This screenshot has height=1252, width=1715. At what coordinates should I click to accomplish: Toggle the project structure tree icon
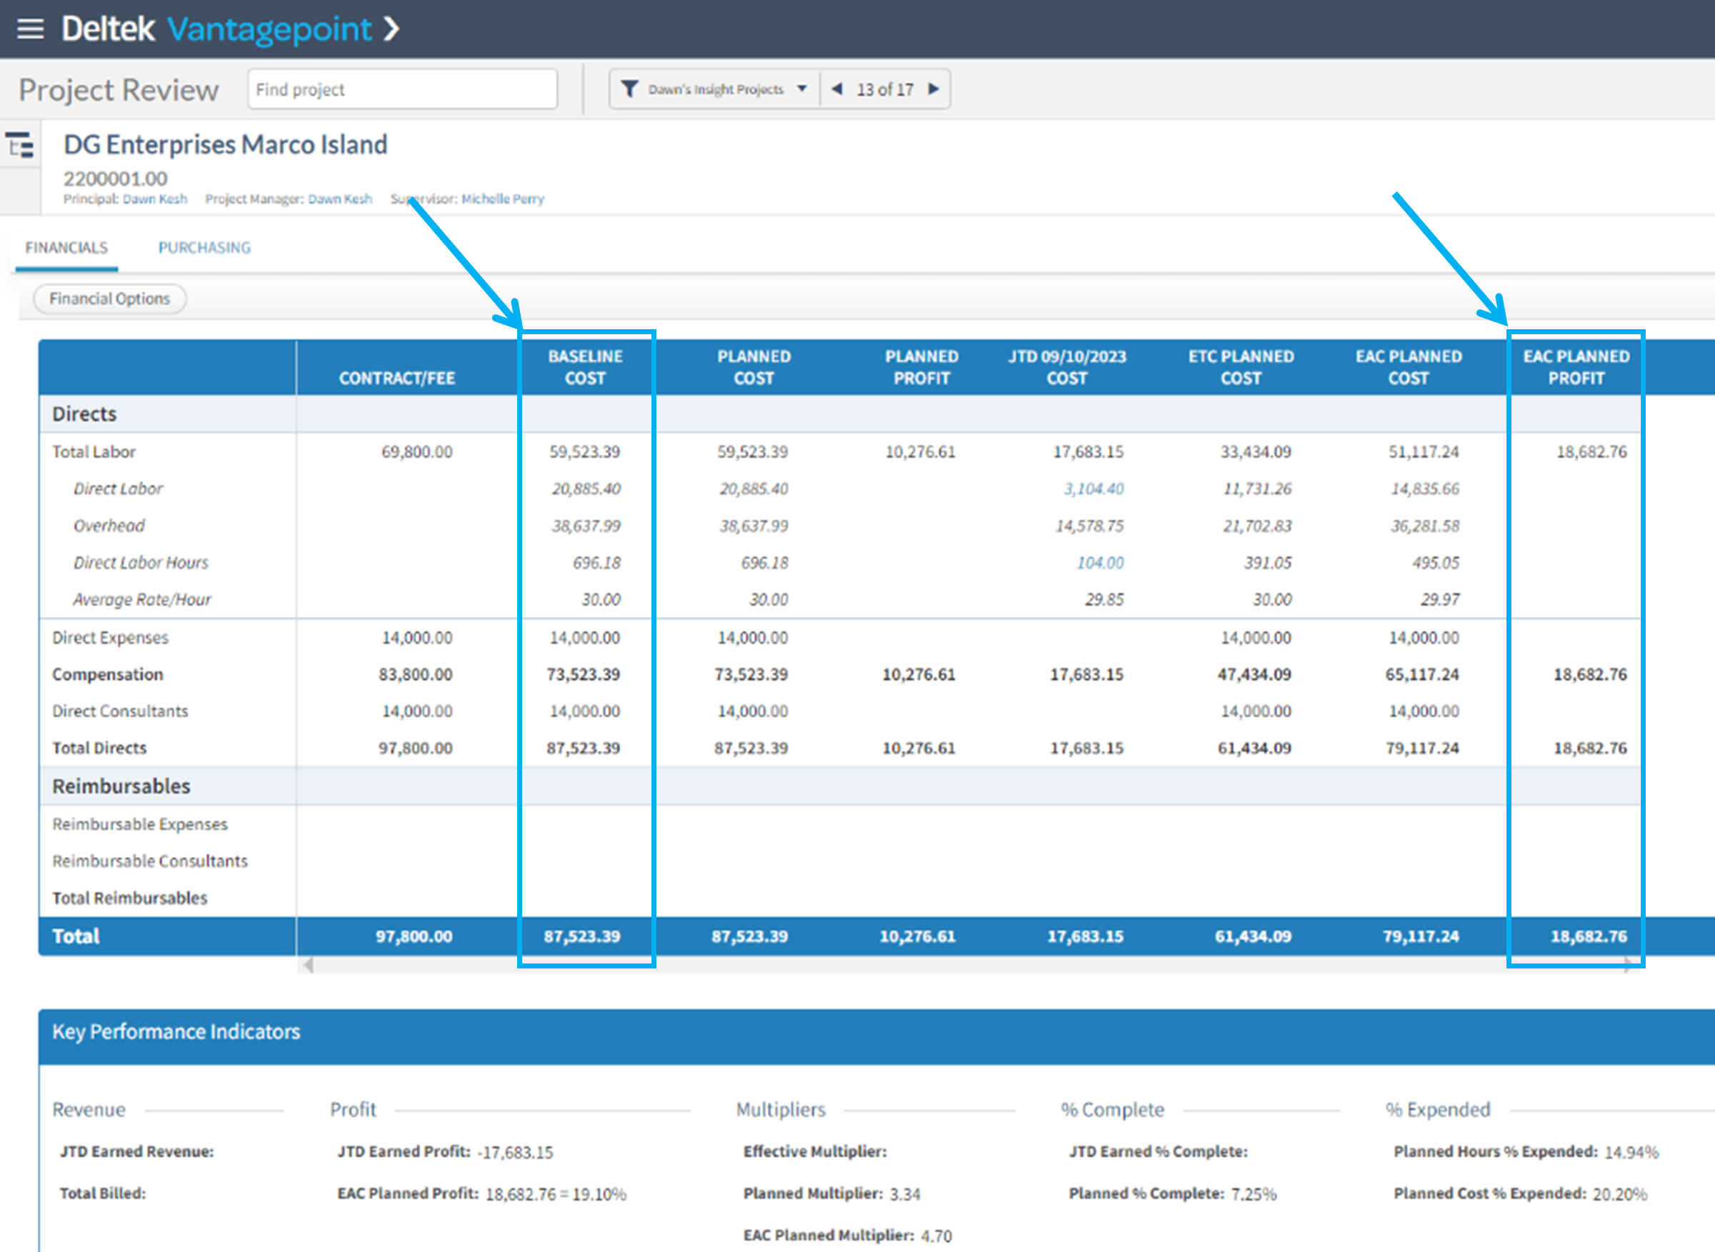(x=20, y=144)
